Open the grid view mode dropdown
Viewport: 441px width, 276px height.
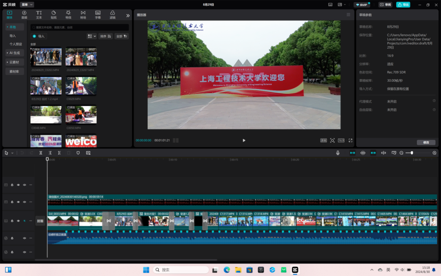[x=92, y=36]
